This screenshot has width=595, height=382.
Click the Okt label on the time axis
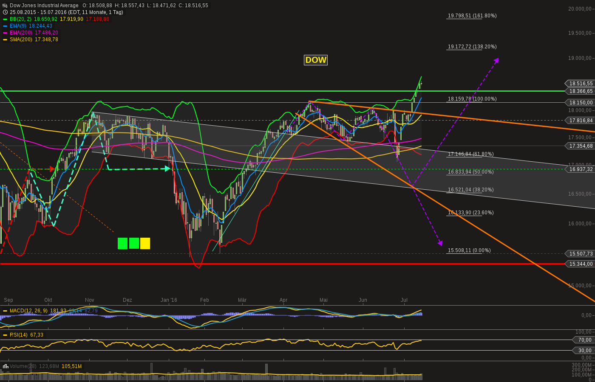pos(48,300)
